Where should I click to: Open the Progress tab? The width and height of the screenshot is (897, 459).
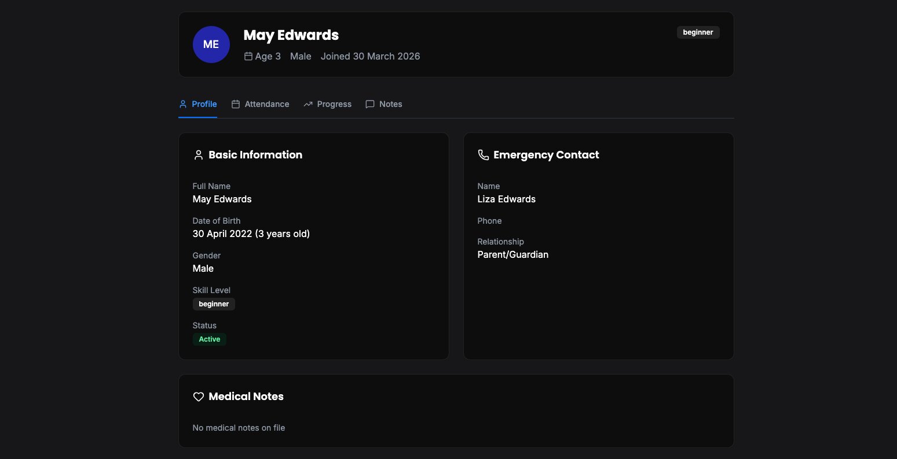pyautogui.click(x=334, y=104)
